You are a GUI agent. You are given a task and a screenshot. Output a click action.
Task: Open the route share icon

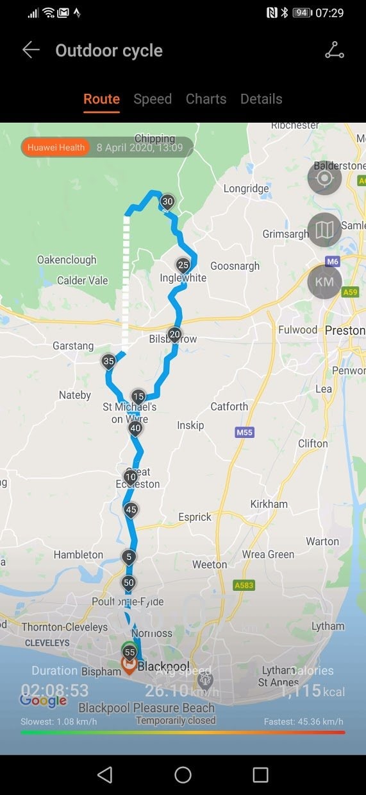click(x=334, y=51)
